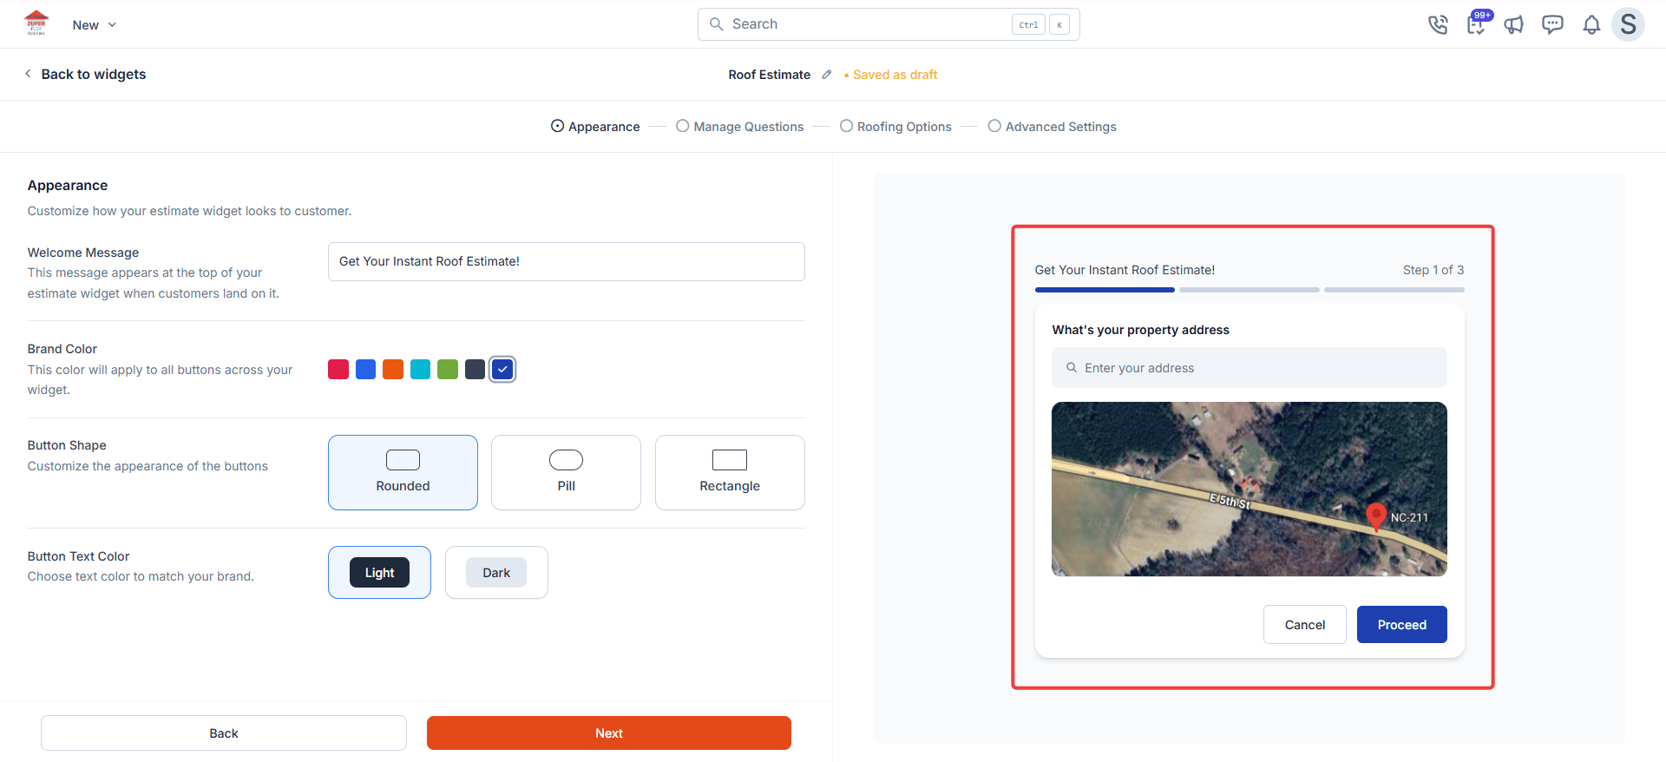Select the teal brand color swatch

(x=420, y=369)
